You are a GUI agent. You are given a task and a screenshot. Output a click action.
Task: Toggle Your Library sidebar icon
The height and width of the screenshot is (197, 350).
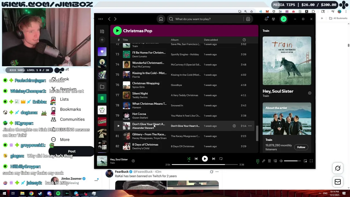click(102, 31)
